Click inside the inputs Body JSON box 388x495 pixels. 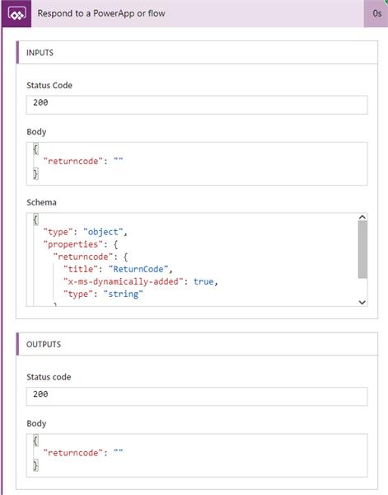tap(197, 163)
